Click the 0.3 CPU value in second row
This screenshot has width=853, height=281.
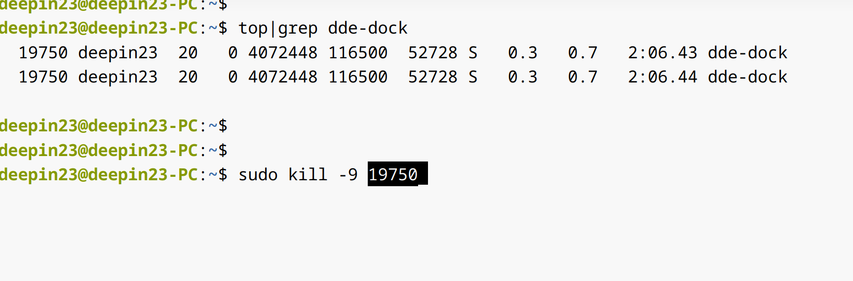click(x=523, y=77)
